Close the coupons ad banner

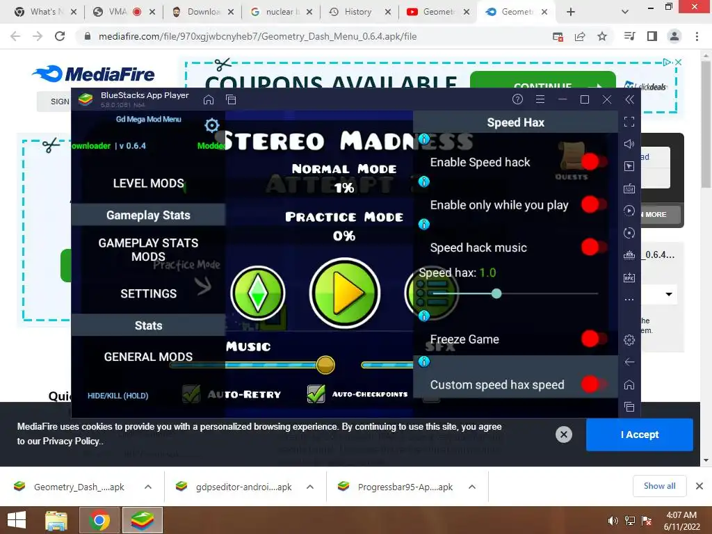click(x=679, y=62)
